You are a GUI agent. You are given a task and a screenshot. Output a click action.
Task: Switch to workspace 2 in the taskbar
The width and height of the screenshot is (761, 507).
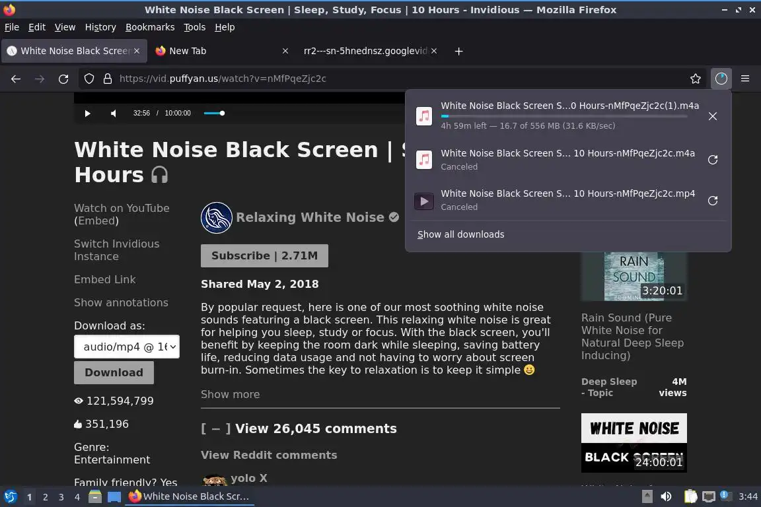click(x=45, y=497)
